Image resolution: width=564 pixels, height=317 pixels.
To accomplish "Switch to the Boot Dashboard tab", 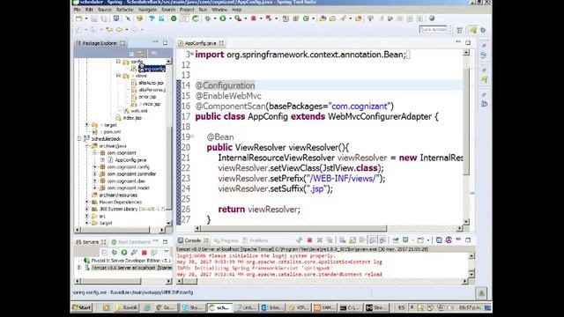I will click(x=131, y=242).
